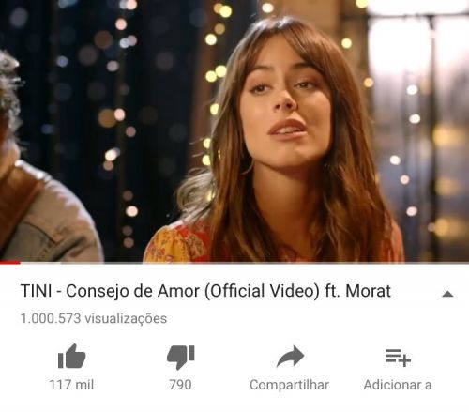Tap the 790 dislikes count
Image resolution: width=469 pixels, height=412 pixels.
180,385
